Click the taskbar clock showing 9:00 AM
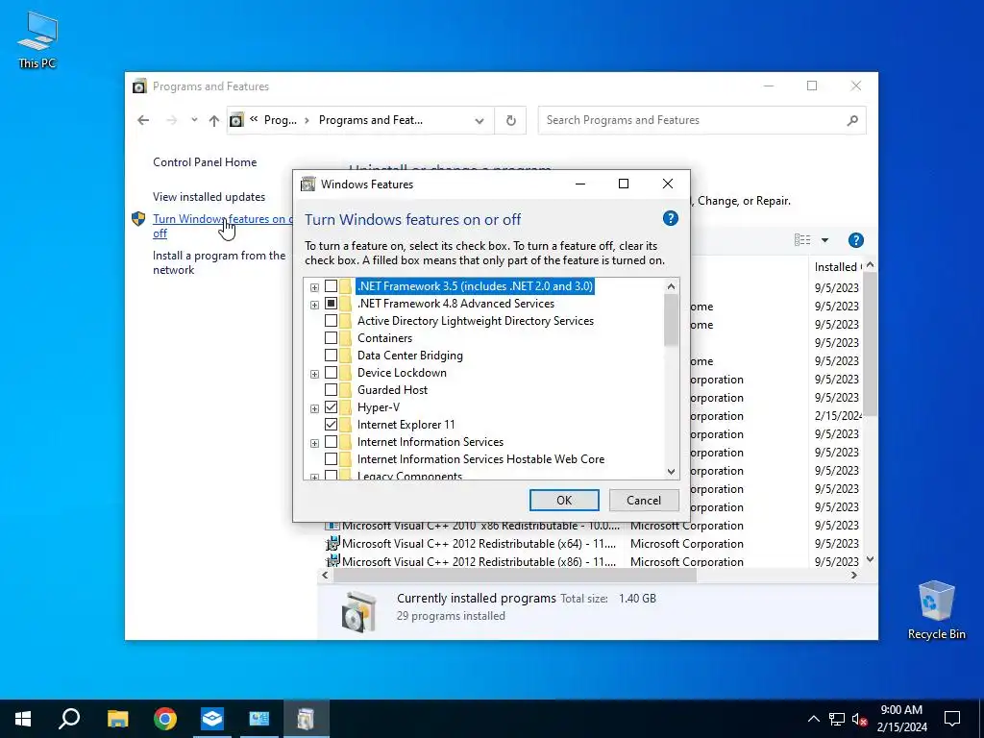The image size is (984, 738). point(901,719)
